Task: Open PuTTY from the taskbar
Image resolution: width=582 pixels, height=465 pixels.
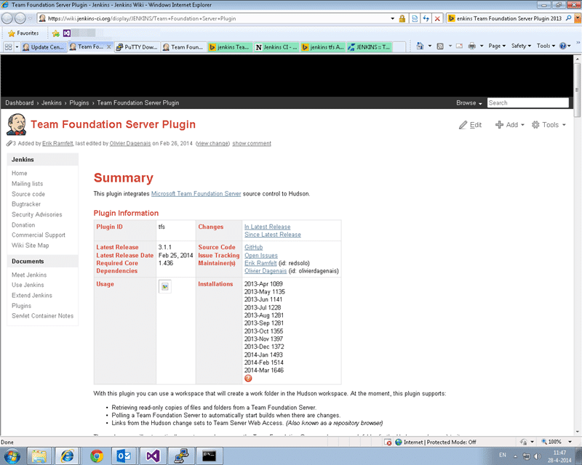Action: coord(180,456)
